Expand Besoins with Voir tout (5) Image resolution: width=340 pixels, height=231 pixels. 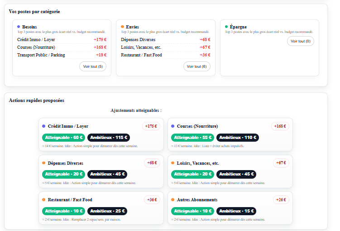pyautogui.click(x=93, y=66)
